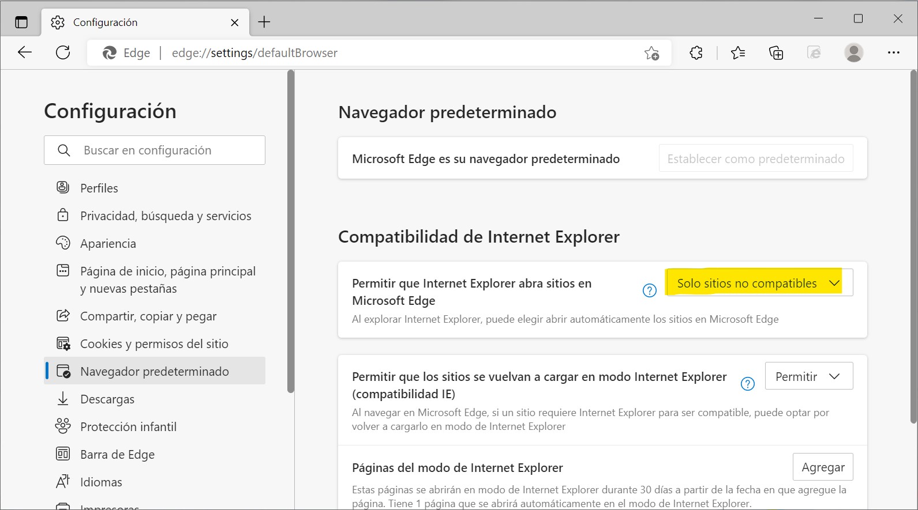Viewport: 918px width, 510px height.
Task: Click the main page vertical scrollbar
Action: (x=913, y=247)
